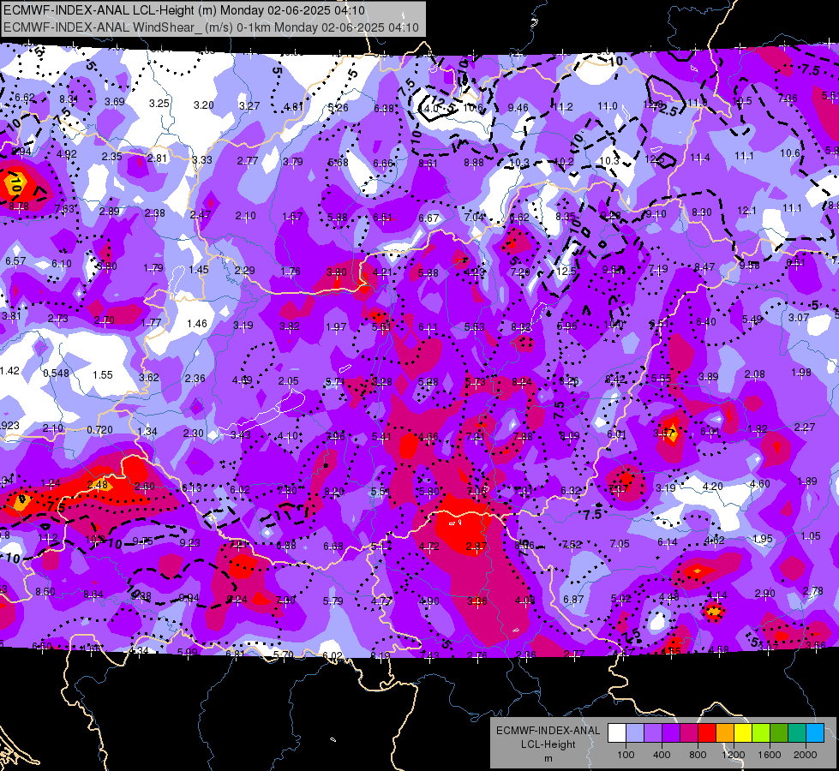Click the legend label '1600'

[769, 755]
